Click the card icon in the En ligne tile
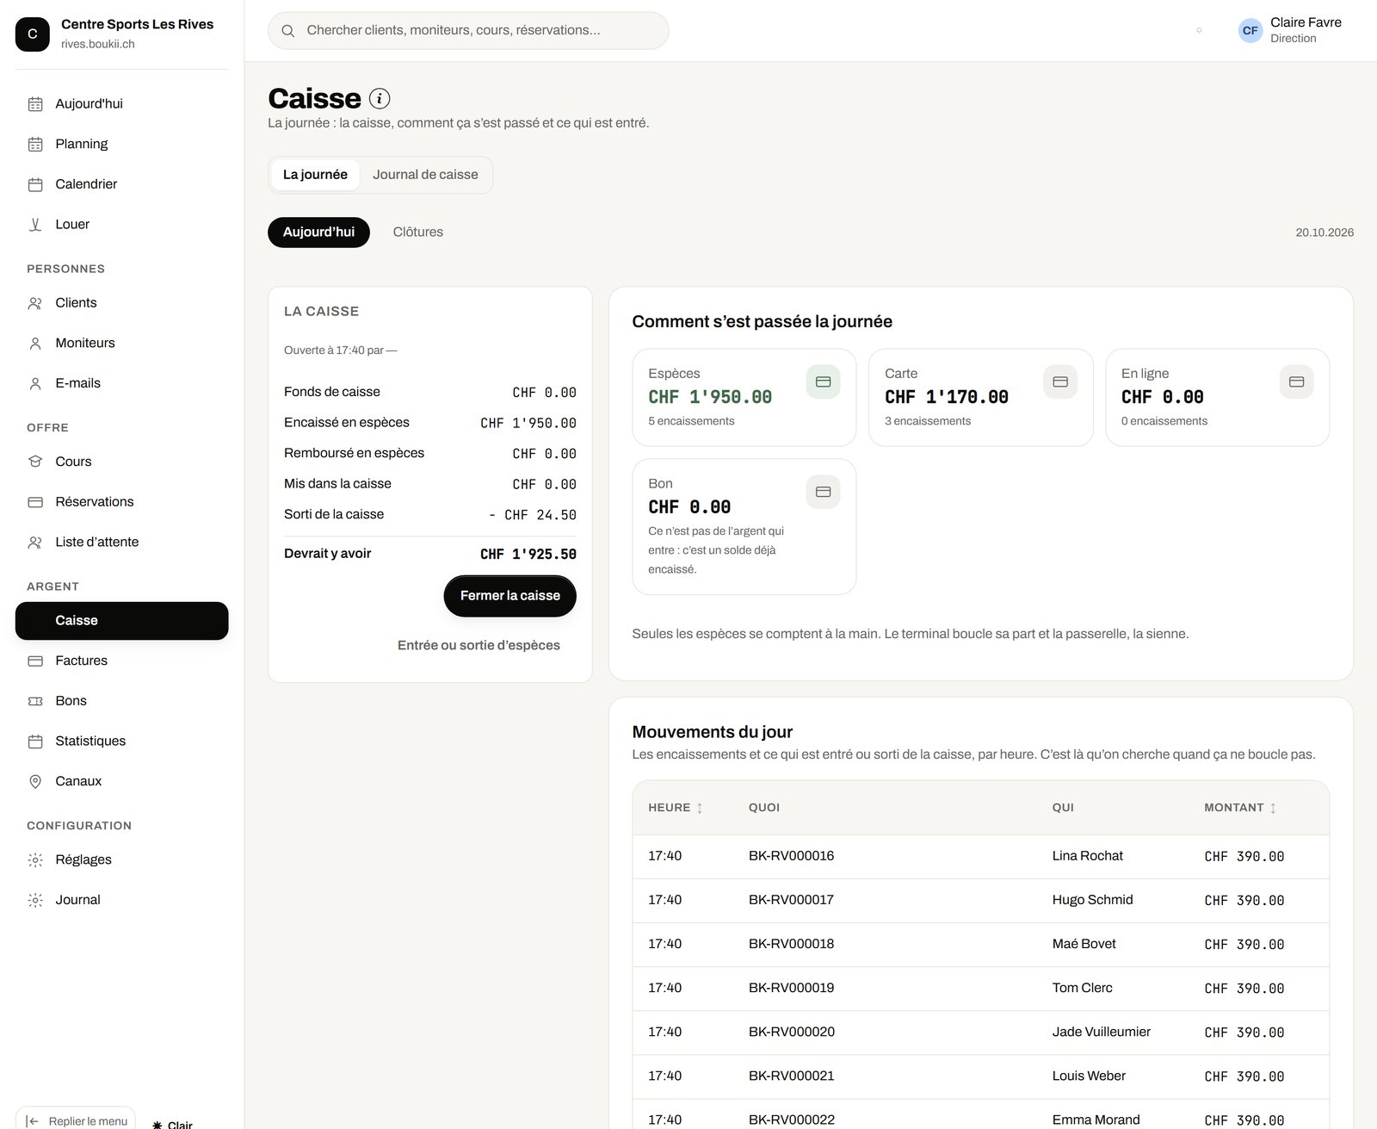Image resolution: width=1377 pixels, height=1129 pixels. (1296, 382)
